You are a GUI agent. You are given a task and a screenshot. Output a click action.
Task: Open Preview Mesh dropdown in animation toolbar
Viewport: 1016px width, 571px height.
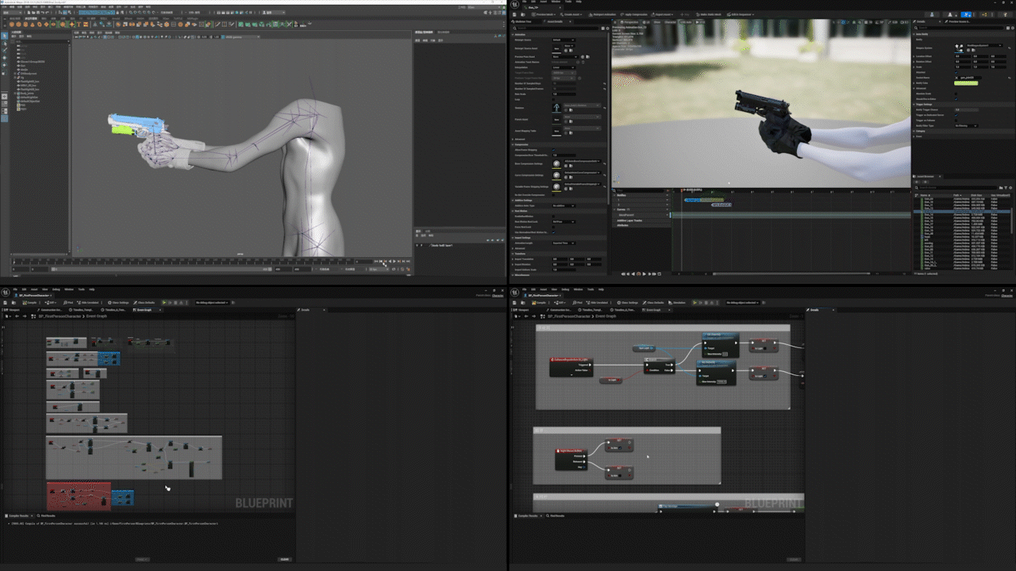[544, 14]
